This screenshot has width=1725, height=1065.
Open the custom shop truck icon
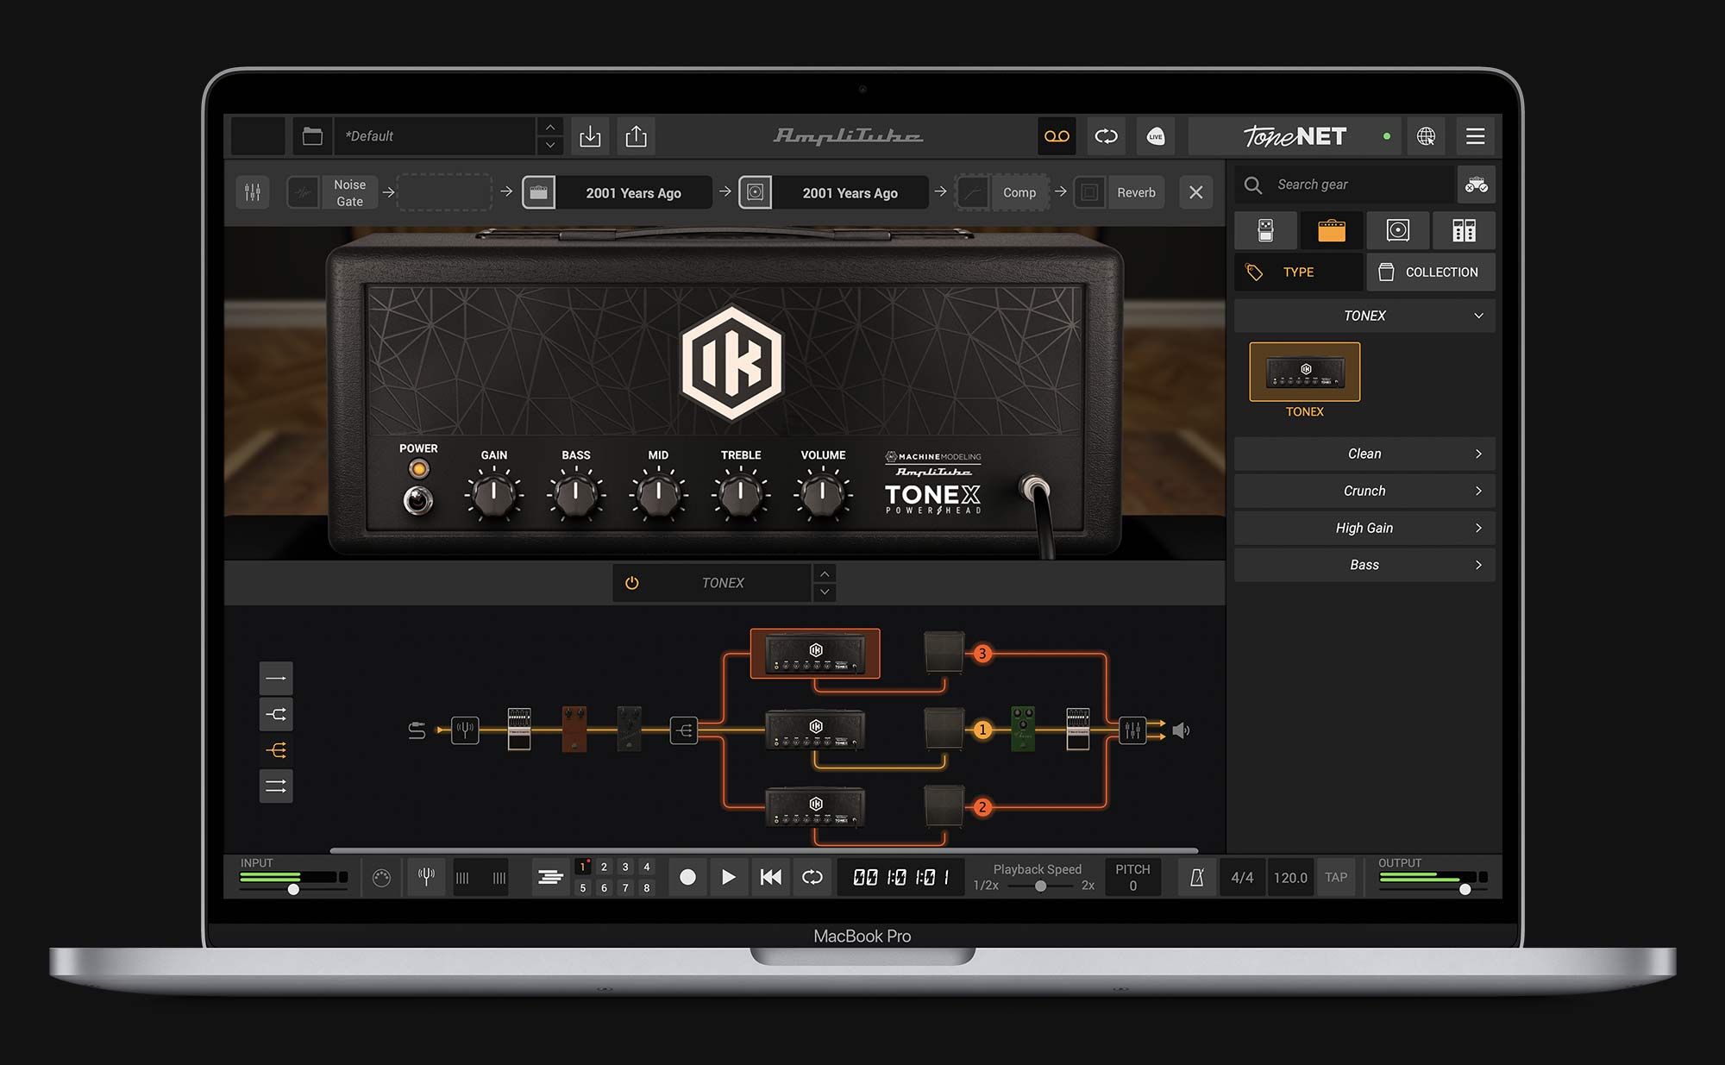1476,185
